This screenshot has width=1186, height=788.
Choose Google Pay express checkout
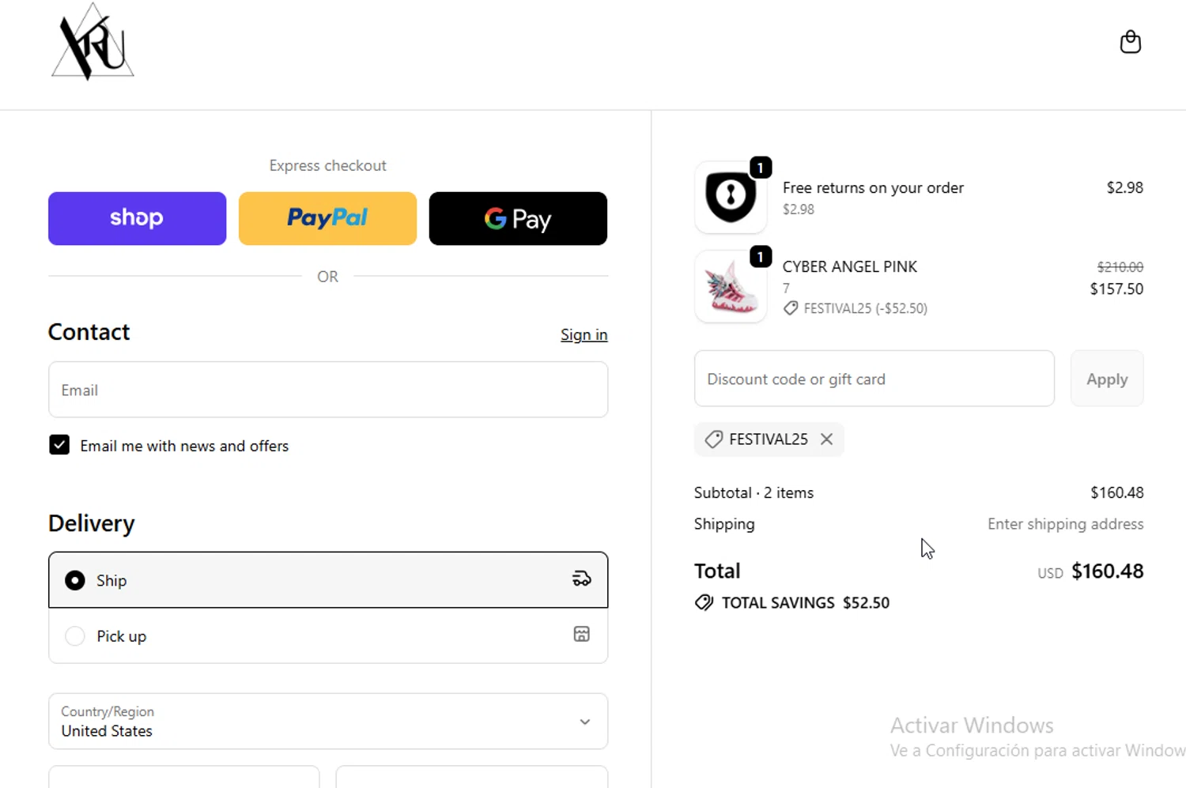point(518,218)
